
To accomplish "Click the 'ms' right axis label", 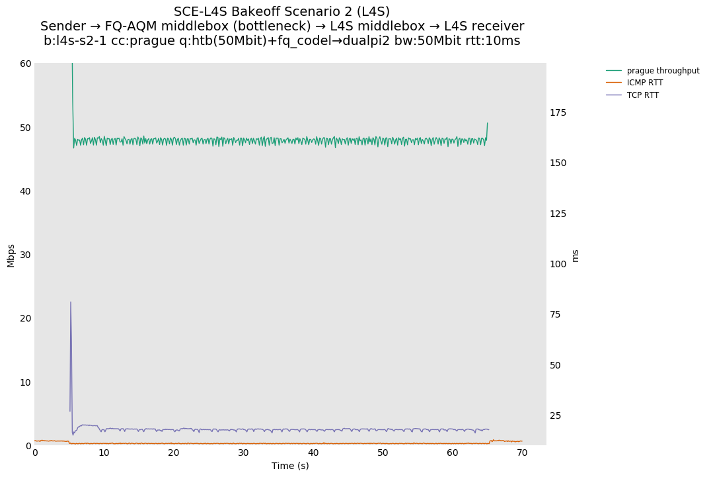I will pos(575,255).
